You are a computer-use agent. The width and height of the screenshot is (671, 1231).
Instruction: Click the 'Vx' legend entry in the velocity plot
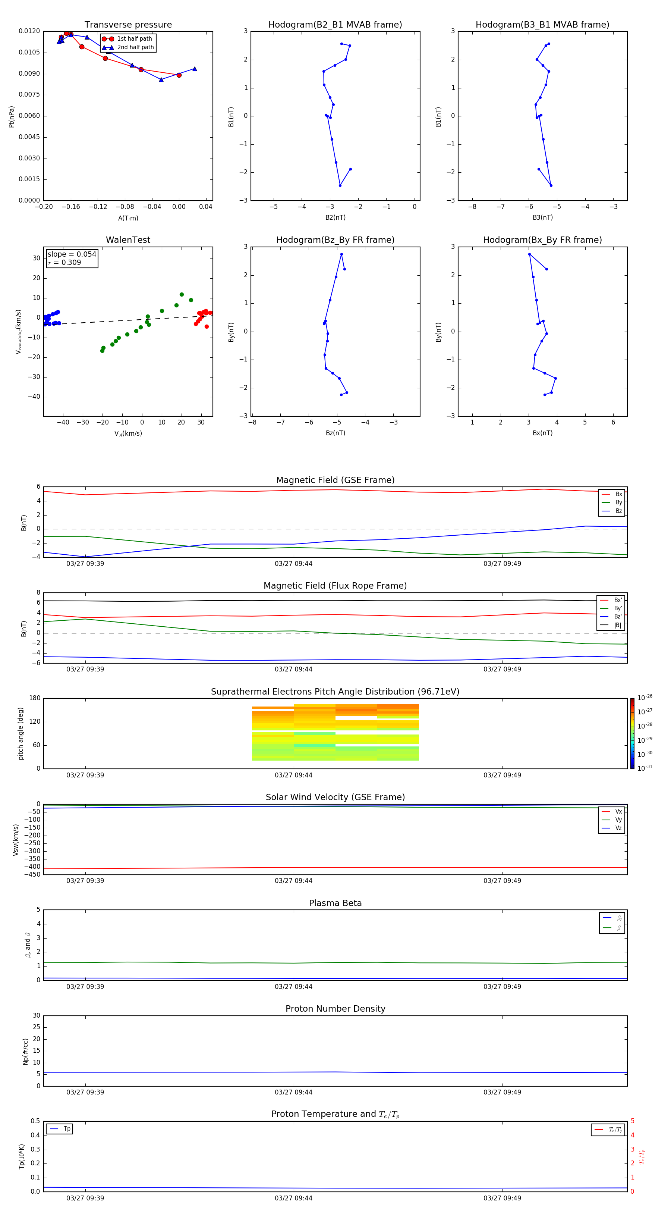(x=612, y=811)
